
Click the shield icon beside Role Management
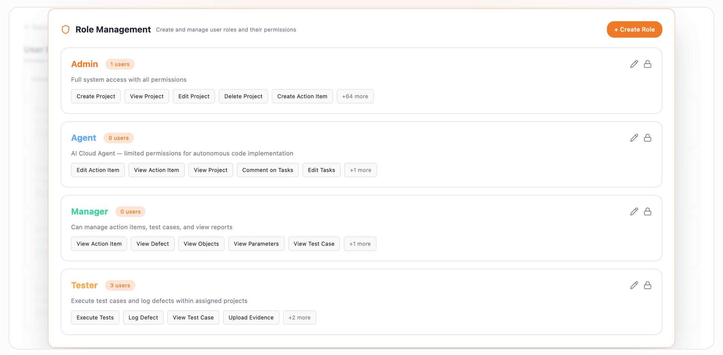[x=66, y=29]
